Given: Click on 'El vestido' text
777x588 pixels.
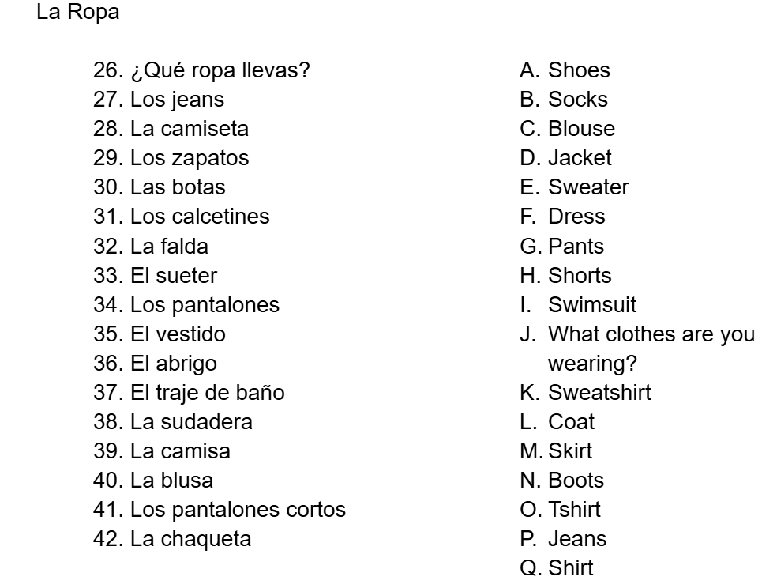Looking at the screenshot, I should click(178, 334).
